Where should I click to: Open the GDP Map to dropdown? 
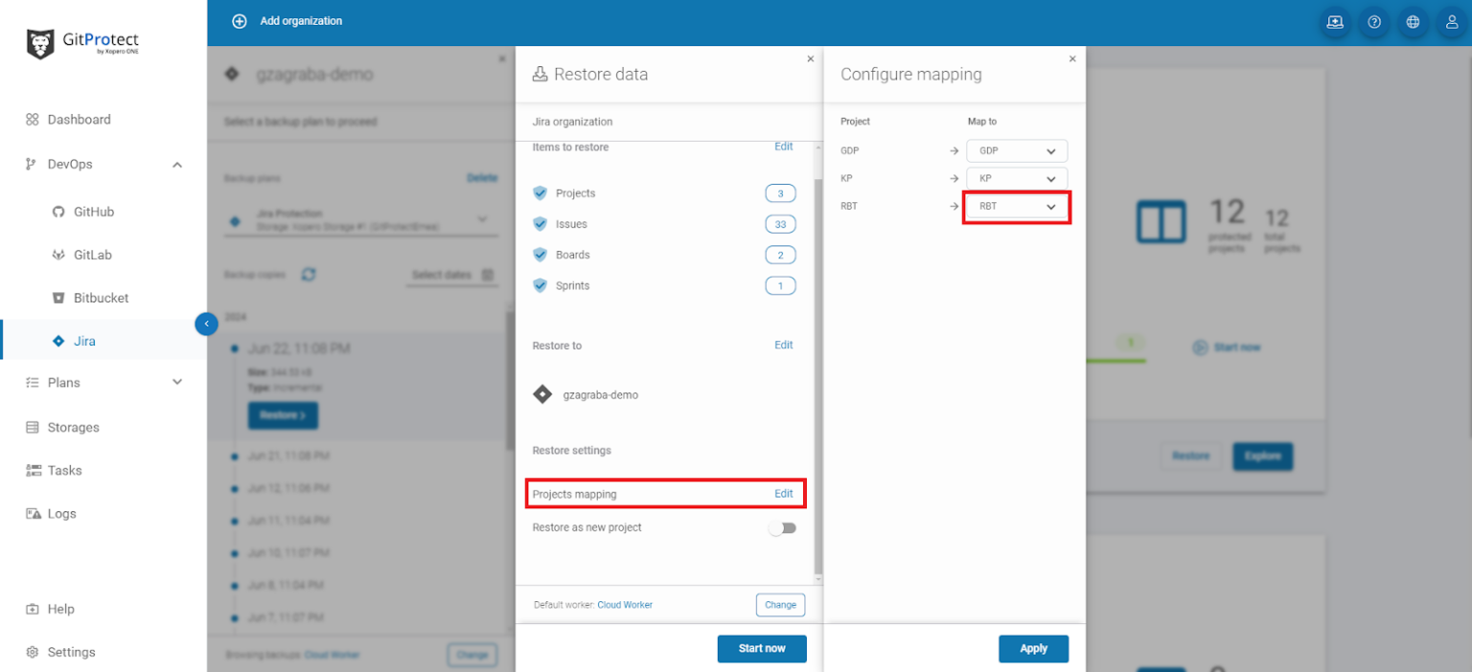(x=1017, y=150)
